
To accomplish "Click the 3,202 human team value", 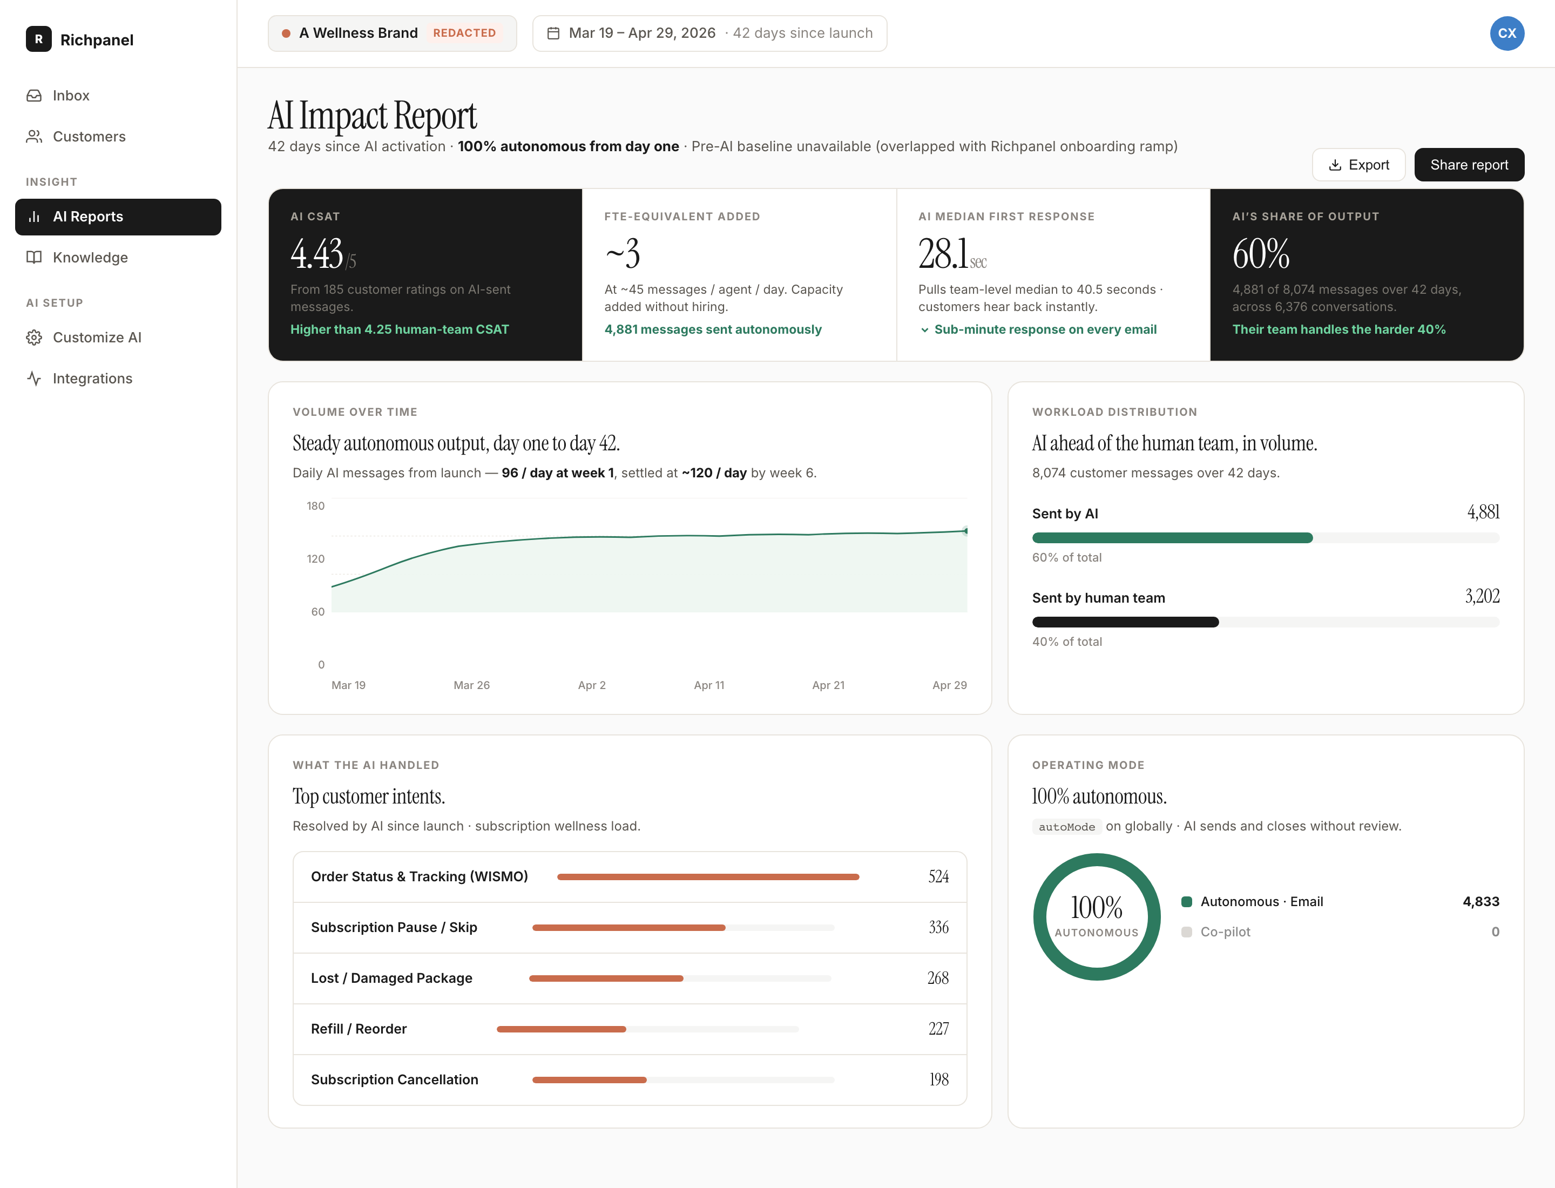I will pos(1482,596).
